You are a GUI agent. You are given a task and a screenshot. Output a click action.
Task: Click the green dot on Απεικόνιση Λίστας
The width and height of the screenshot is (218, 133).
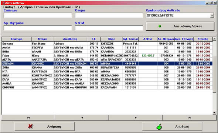pos(160,26)
